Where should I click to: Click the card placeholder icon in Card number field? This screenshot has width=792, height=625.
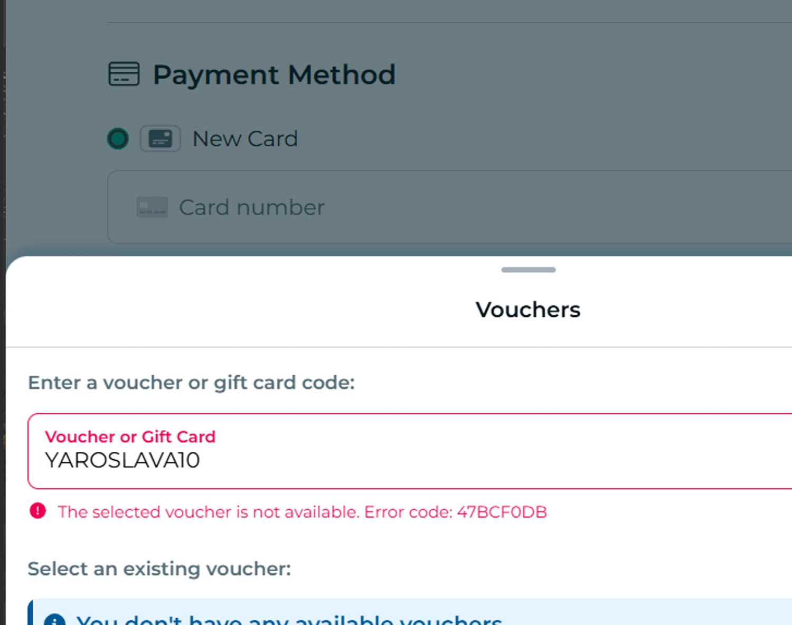click(x=152, y=207)
